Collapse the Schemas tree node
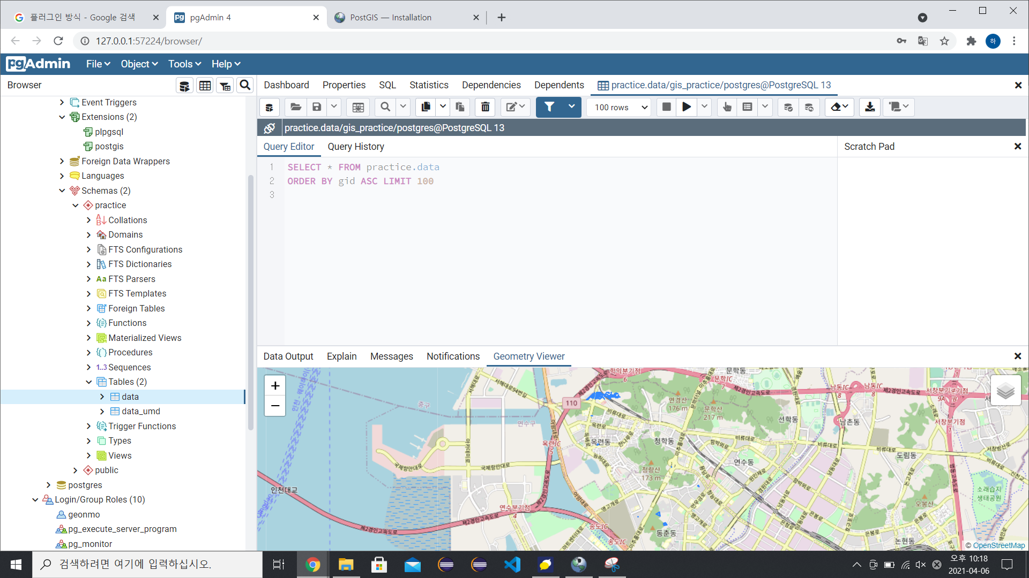 pyautogui.click(x=62, y=191)
